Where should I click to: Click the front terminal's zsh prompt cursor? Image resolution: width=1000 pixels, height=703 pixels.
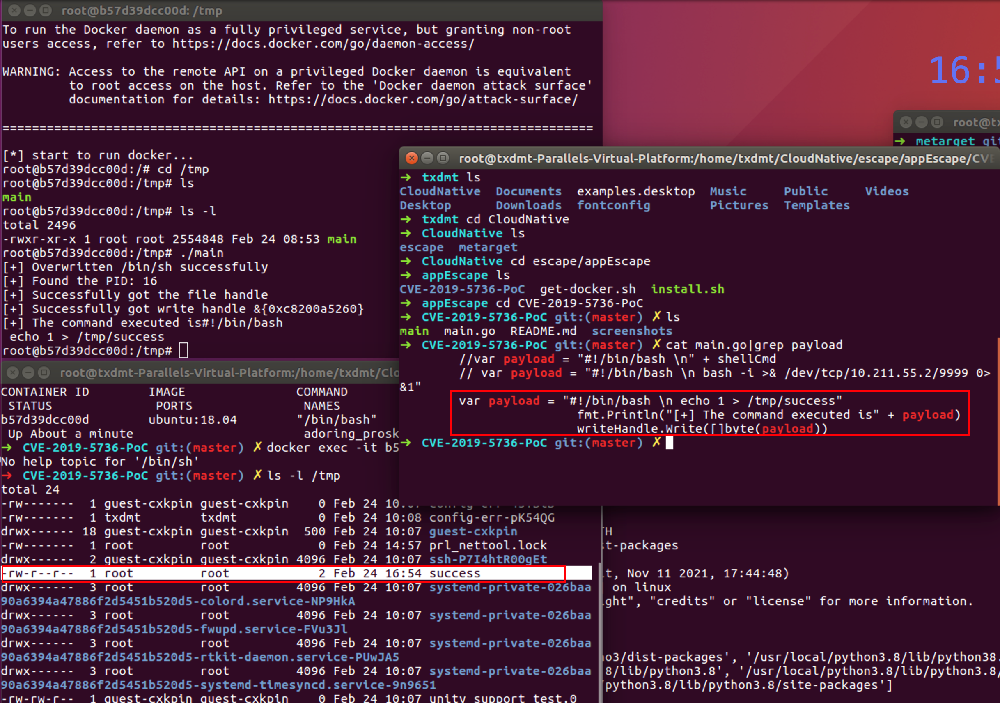click(x=670, y=443)
